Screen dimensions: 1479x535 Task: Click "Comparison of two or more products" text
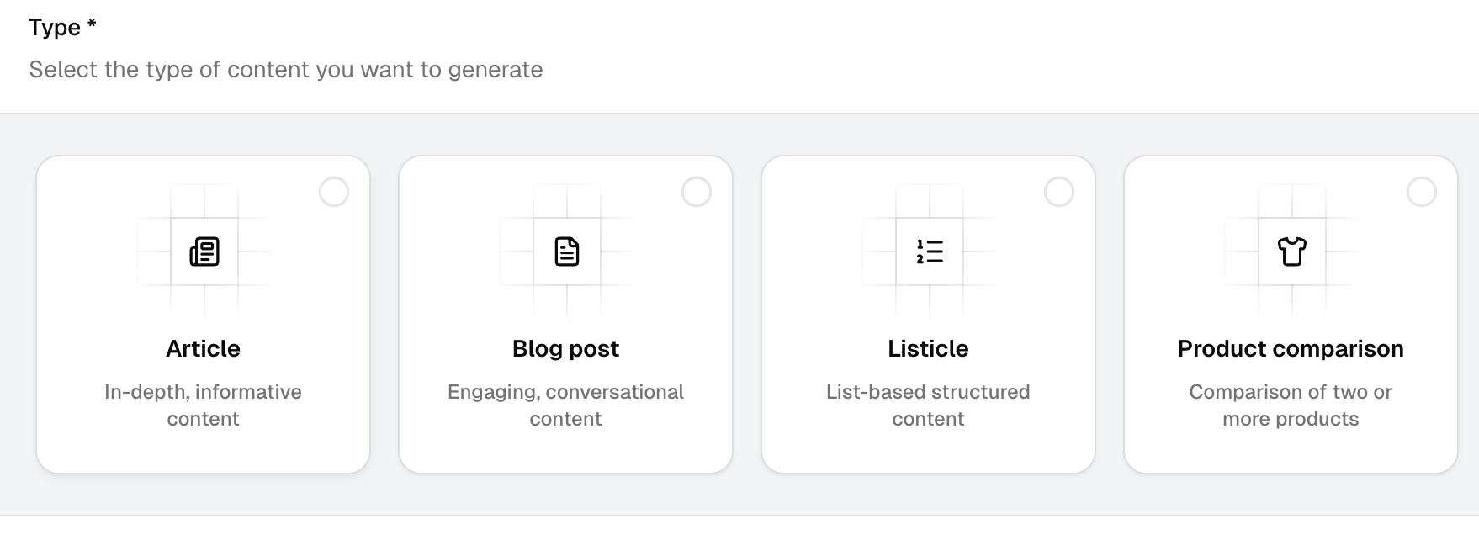1291,405
